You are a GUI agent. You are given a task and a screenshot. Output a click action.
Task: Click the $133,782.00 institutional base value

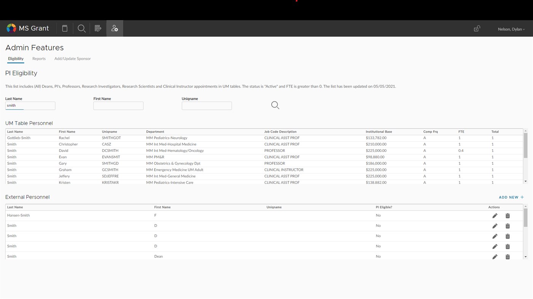tap(376, 138)
